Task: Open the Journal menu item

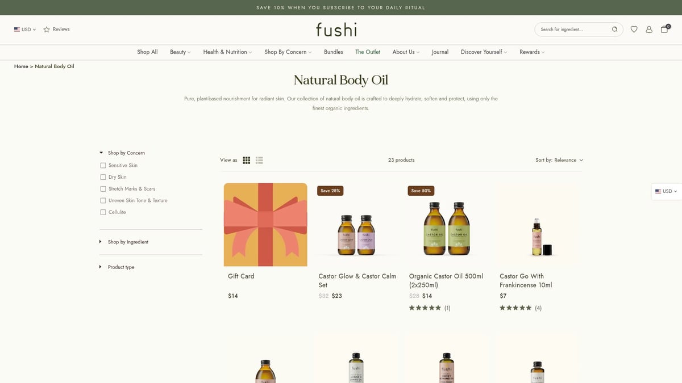Action: pyautogui.click(x=440, y=52)
